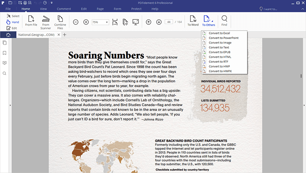
Task: Click the page number field showing 44
Action: [169, 22]
